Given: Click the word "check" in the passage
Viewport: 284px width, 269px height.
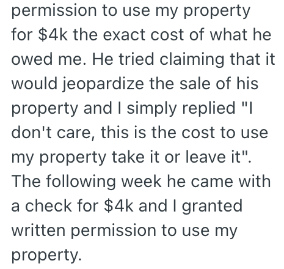Looking at the screenshot, I should coord(48,206).
